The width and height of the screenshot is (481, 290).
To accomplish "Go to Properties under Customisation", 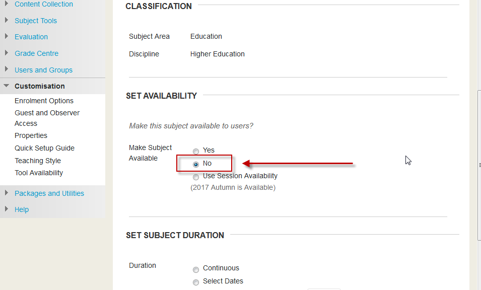I will [x=31, y=135].
